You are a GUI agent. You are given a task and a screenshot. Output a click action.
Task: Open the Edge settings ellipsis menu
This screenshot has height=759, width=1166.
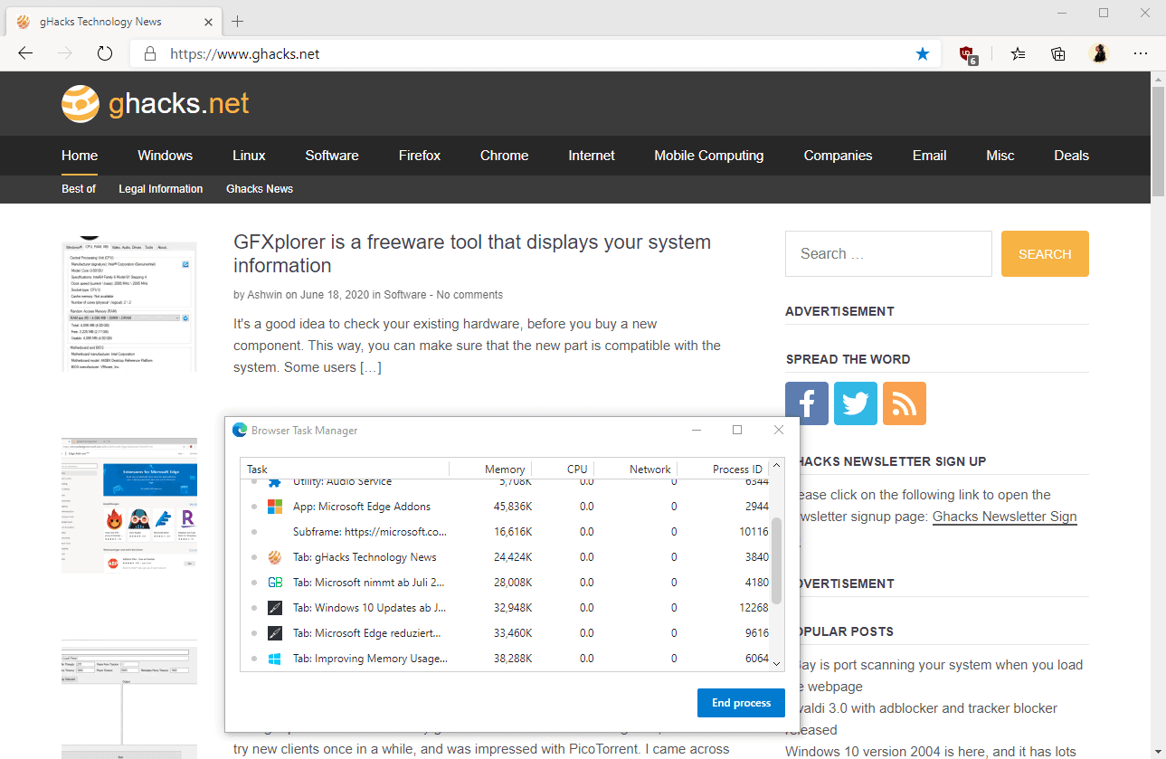pos(1141,53)
